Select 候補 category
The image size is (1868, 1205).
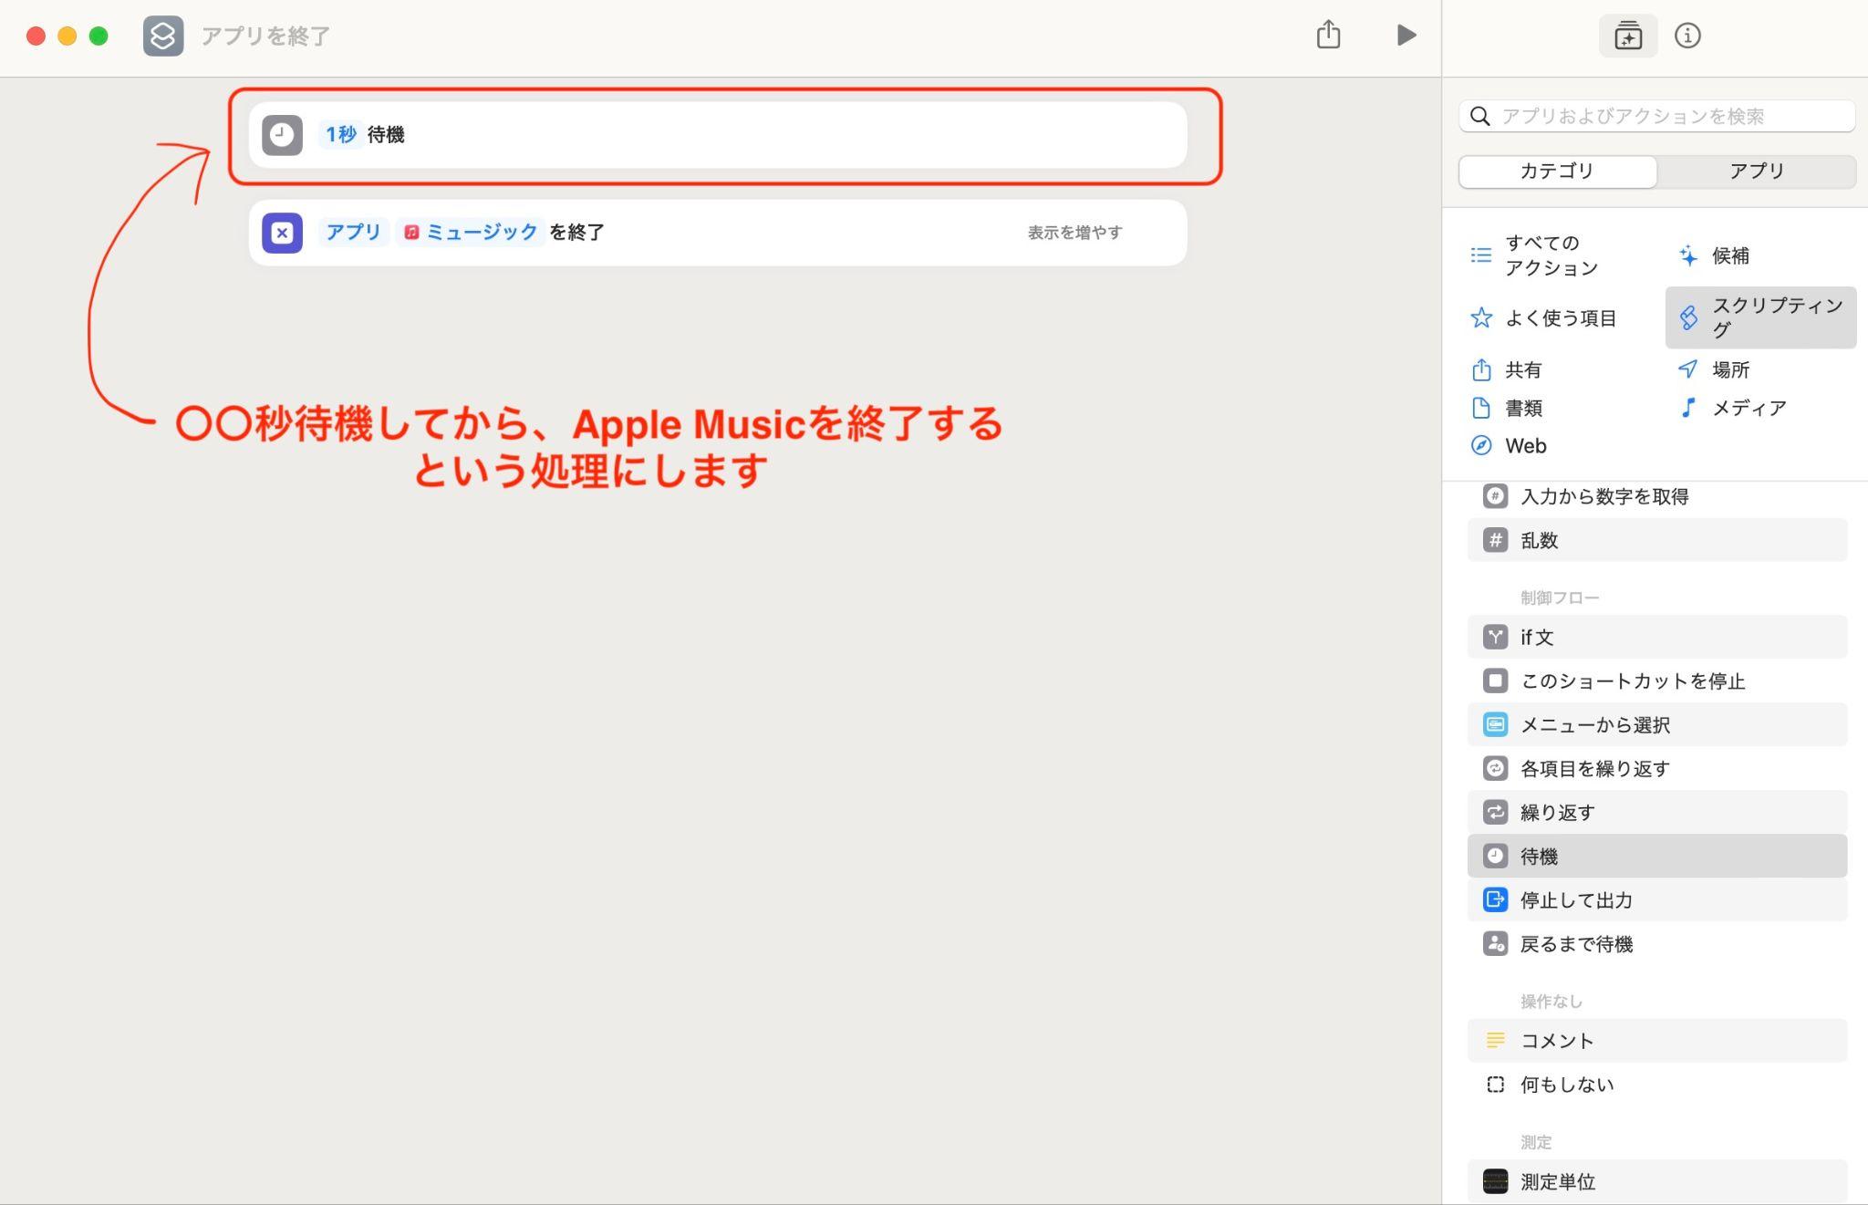tap(1714, 255)
